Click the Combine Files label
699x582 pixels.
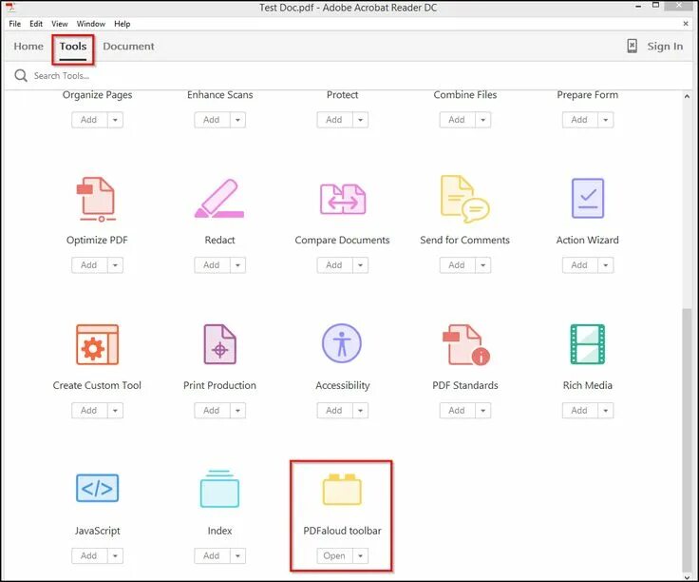465,94
